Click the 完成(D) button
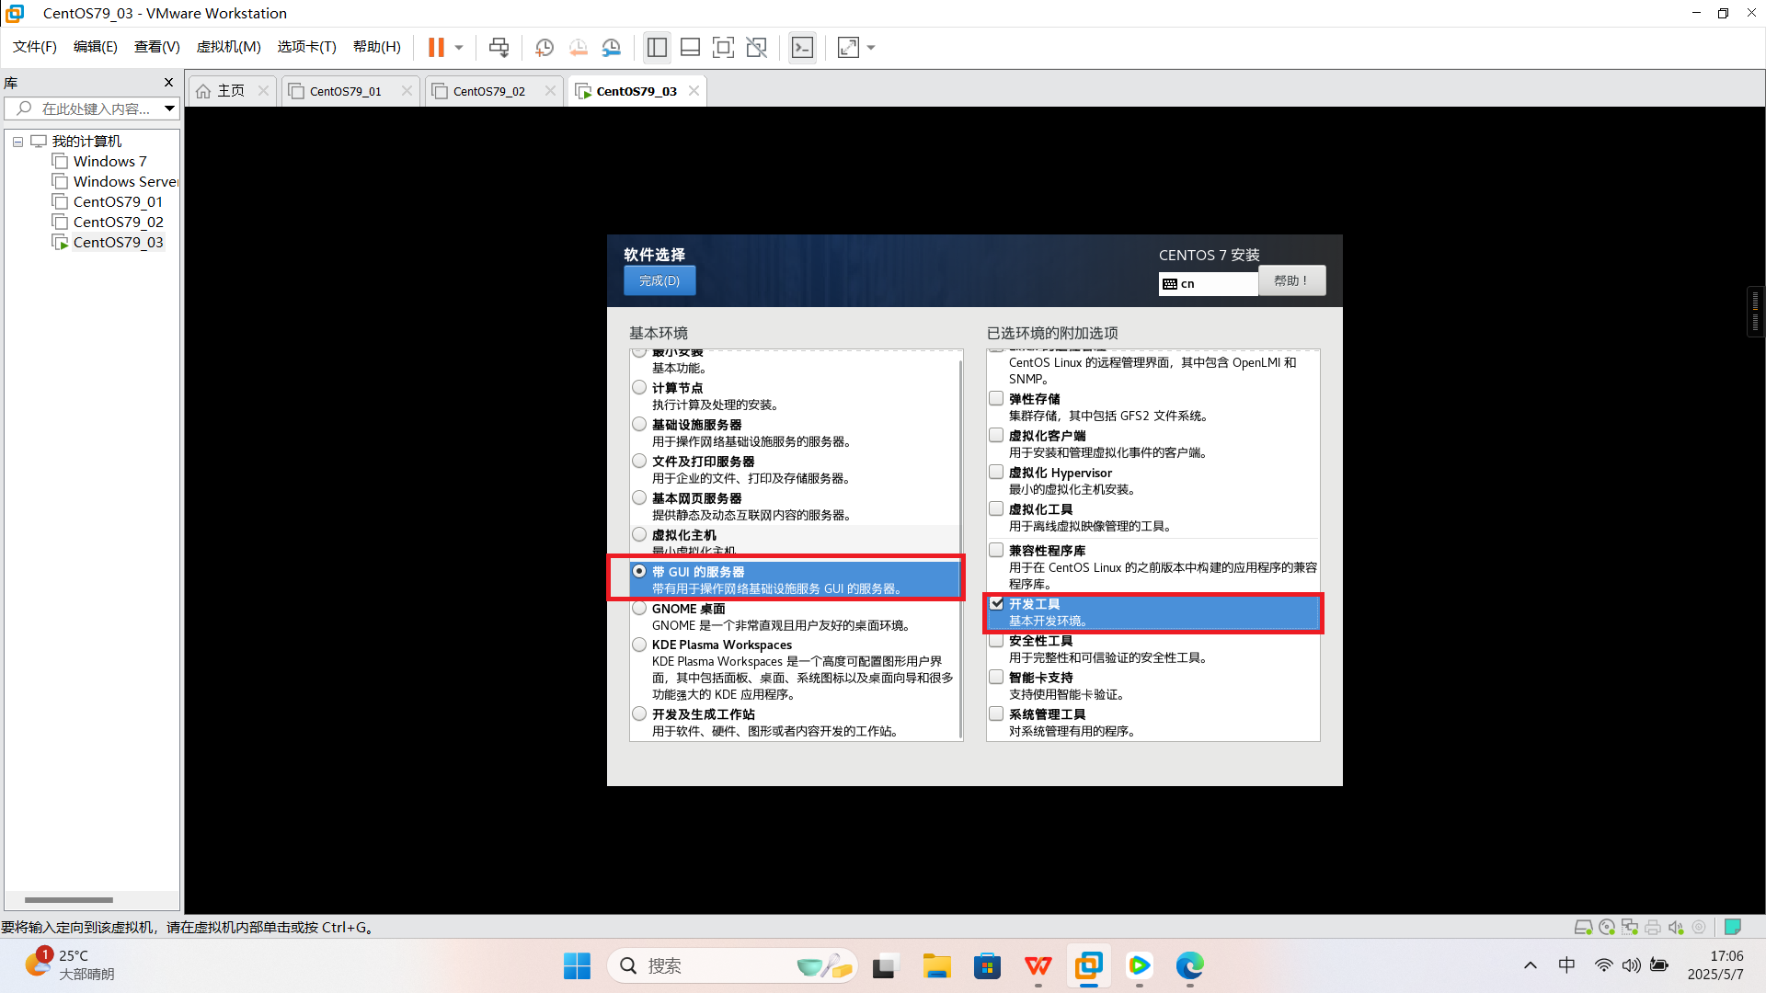 click(x=659, y=281)
